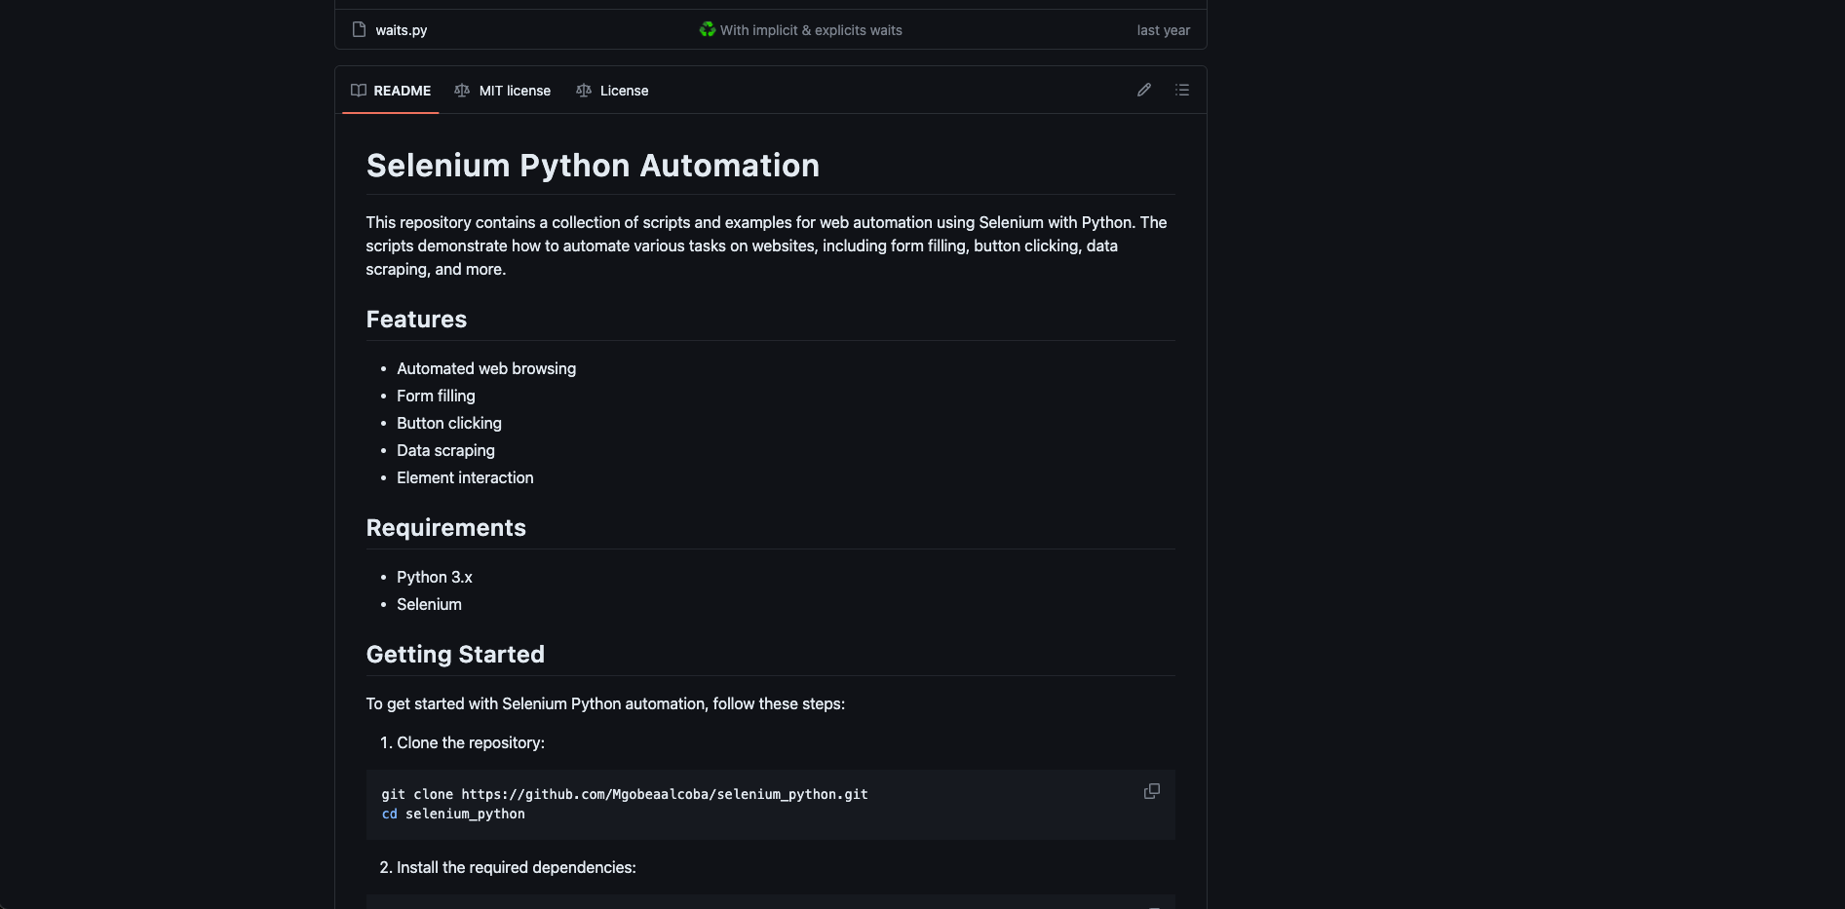Click the scale icon on License tab
The image size is (1845, 909).
[x=584, y=91]
